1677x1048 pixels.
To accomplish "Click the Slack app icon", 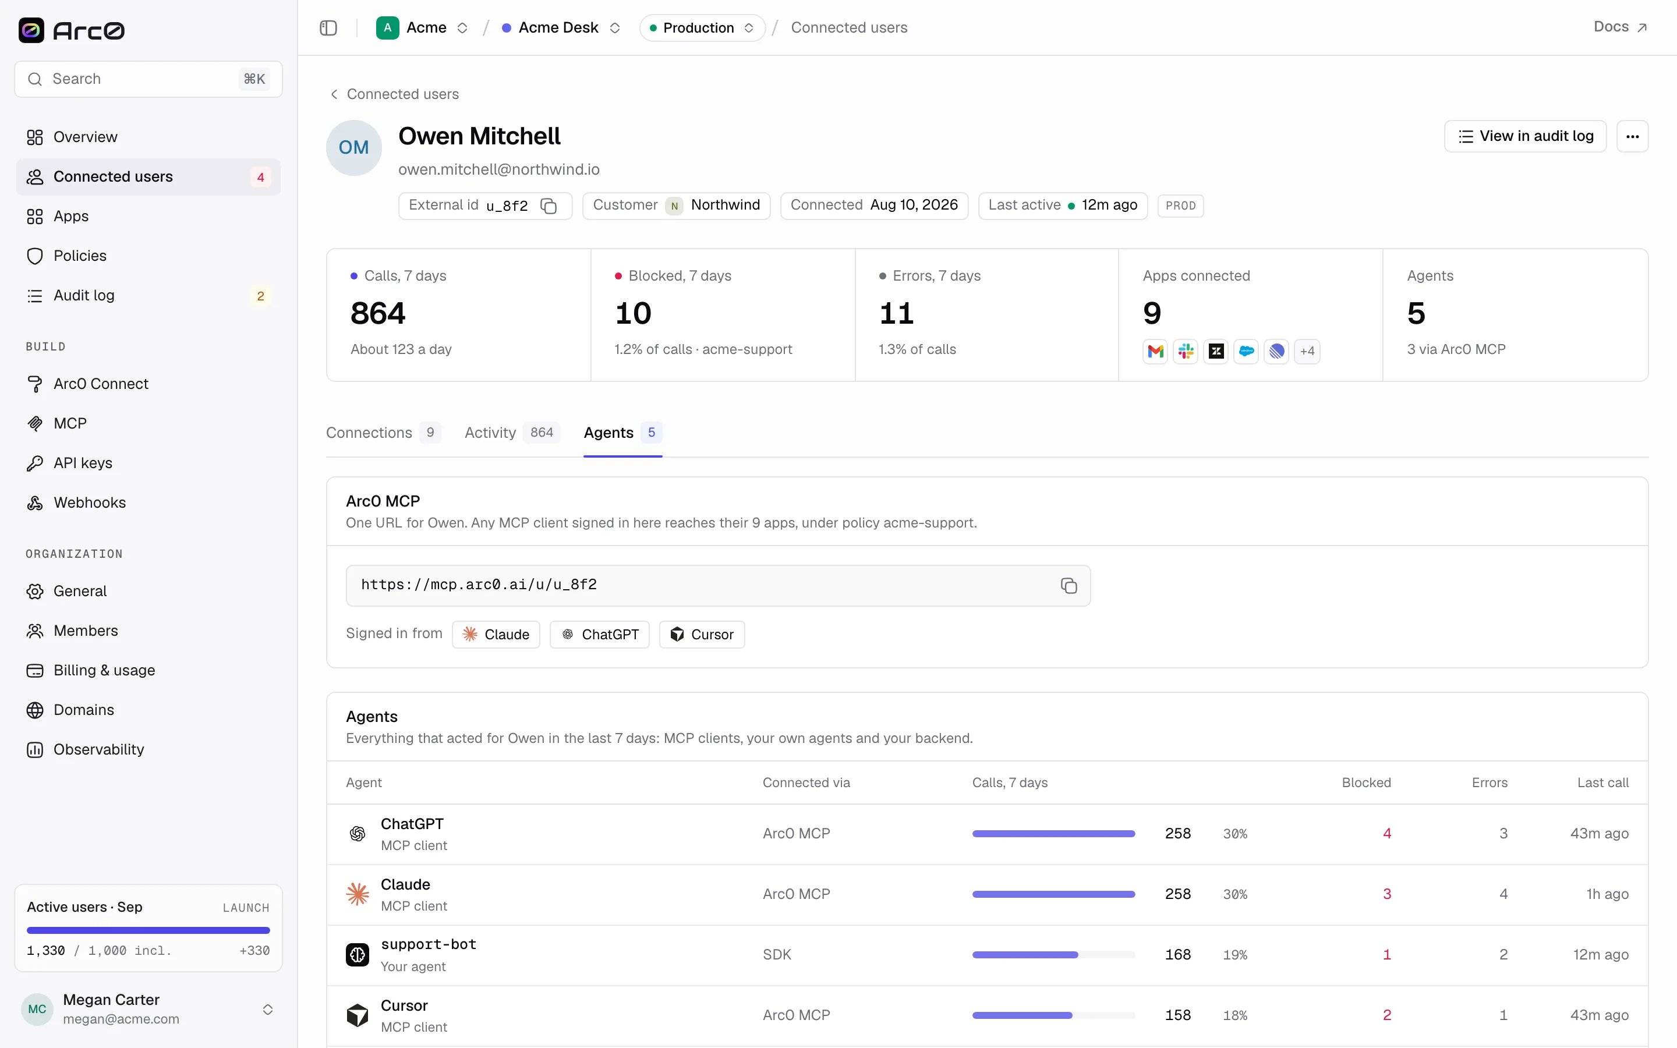I will [x=1186, y=350].
